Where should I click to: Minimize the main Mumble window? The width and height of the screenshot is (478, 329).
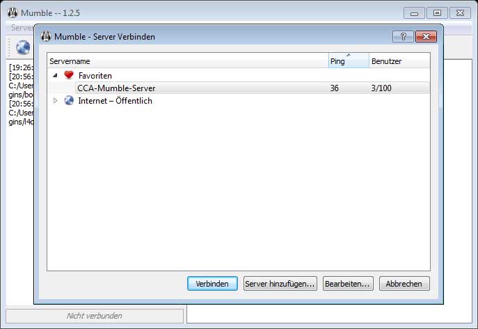(x=415, y=13)
